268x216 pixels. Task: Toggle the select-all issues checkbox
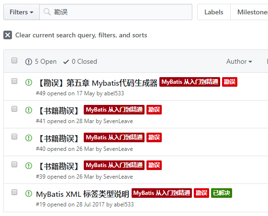14,60
